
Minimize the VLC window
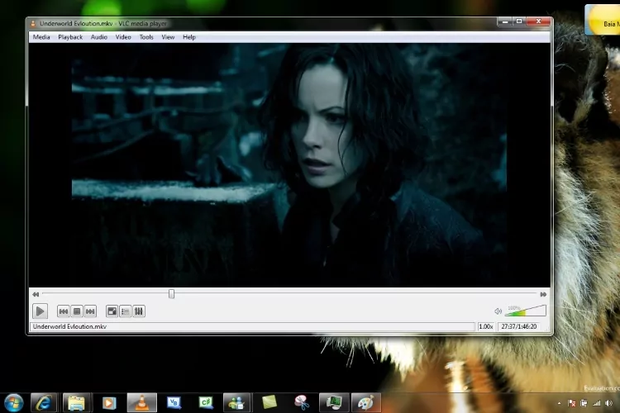(x=504, y=21)
